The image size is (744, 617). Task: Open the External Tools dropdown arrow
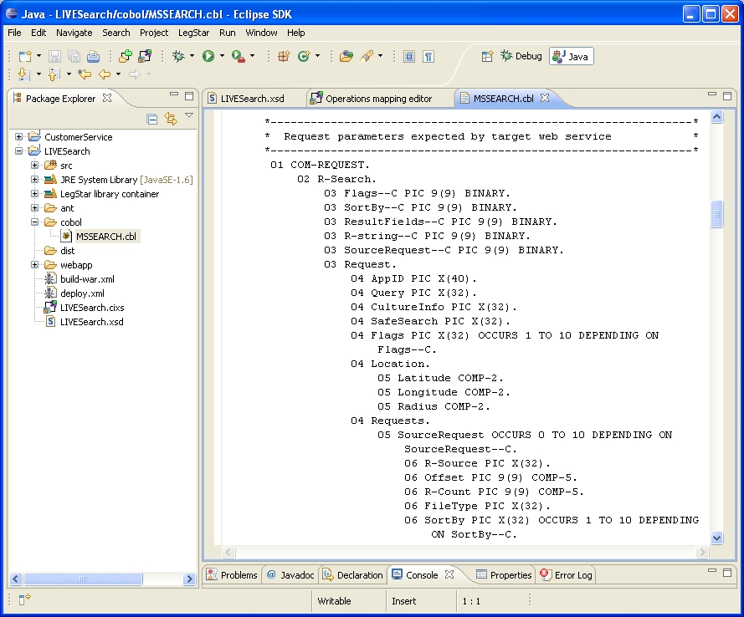click(x=253, y=56)
